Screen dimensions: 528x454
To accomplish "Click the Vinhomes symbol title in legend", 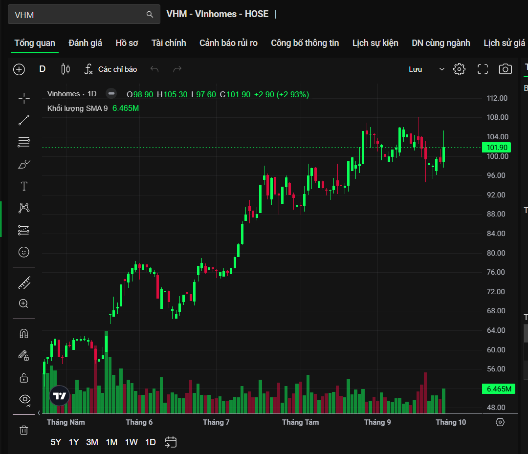I will click(63, 94).
